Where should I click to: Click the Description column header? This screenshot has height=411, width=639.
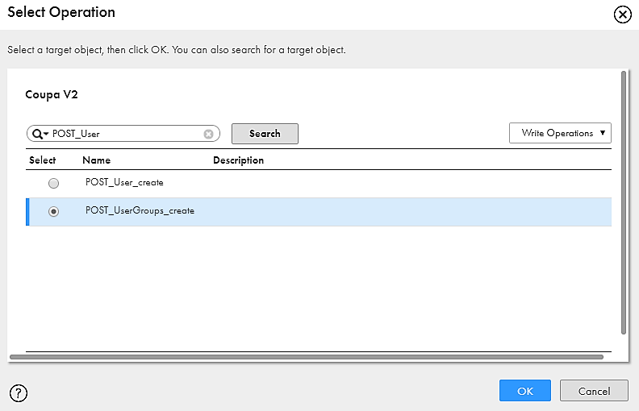click(238, 160)
